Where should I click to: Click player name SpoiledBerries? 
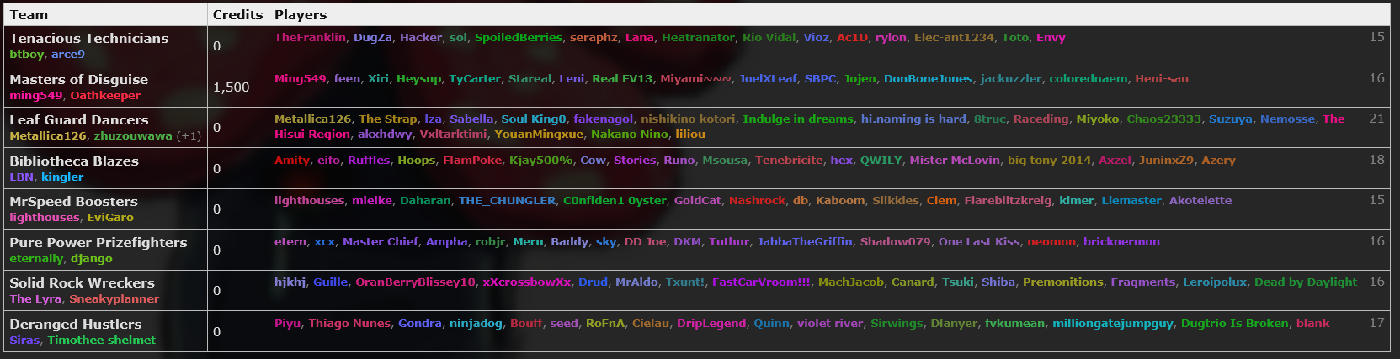[x=518, y=37]
